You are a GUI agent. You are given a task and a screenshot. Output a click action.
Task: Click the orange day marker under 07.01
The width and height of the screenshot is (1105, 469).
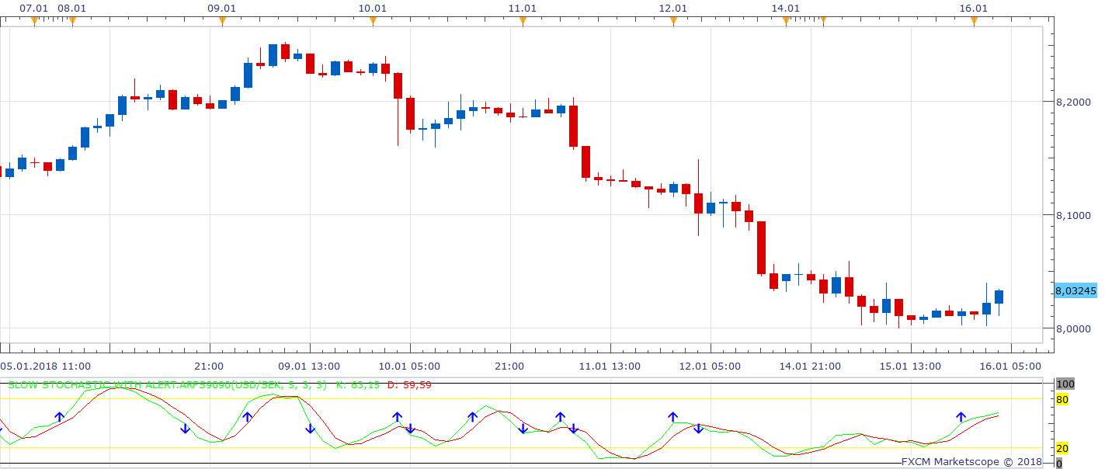click(34, 21)
